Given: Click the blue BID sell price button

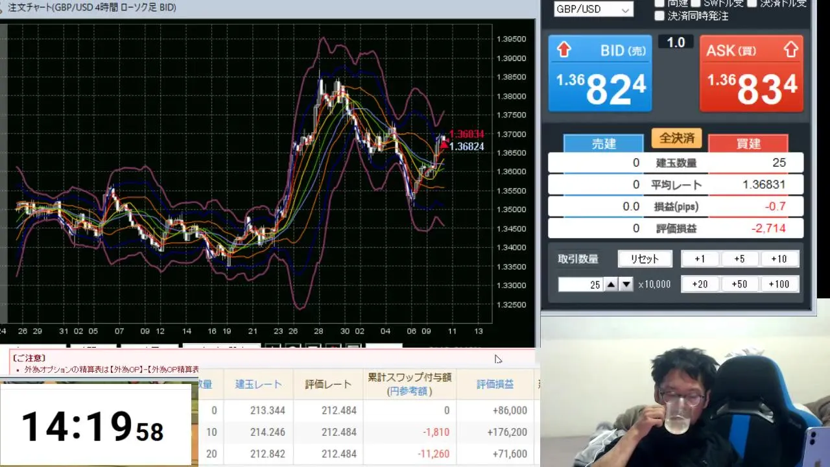Looking at the screenshot, I should click(600, 73).
